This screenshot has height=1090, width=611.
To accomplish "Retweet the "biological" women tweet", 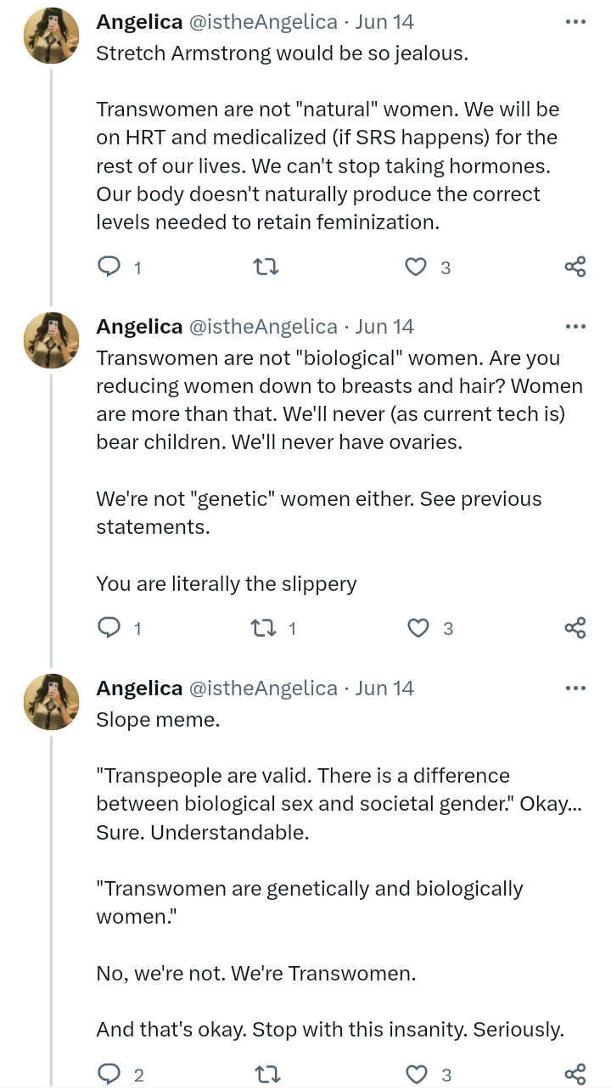I will [x=263, y=628].
